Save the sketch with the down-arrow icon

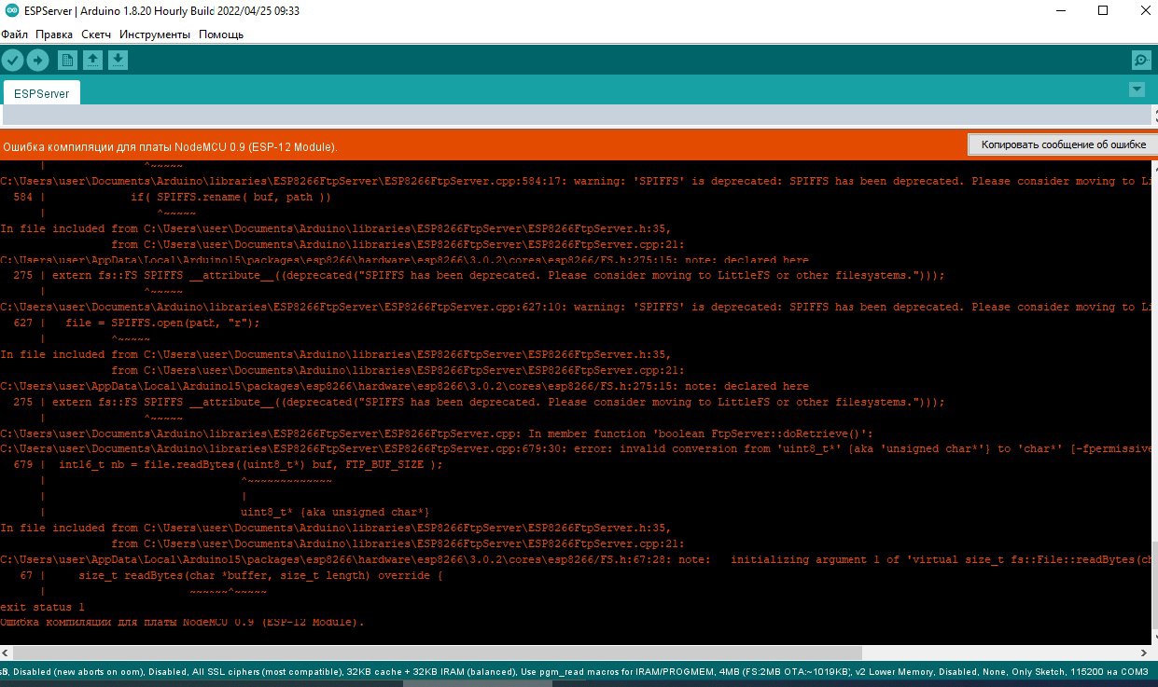coord(118,61)
